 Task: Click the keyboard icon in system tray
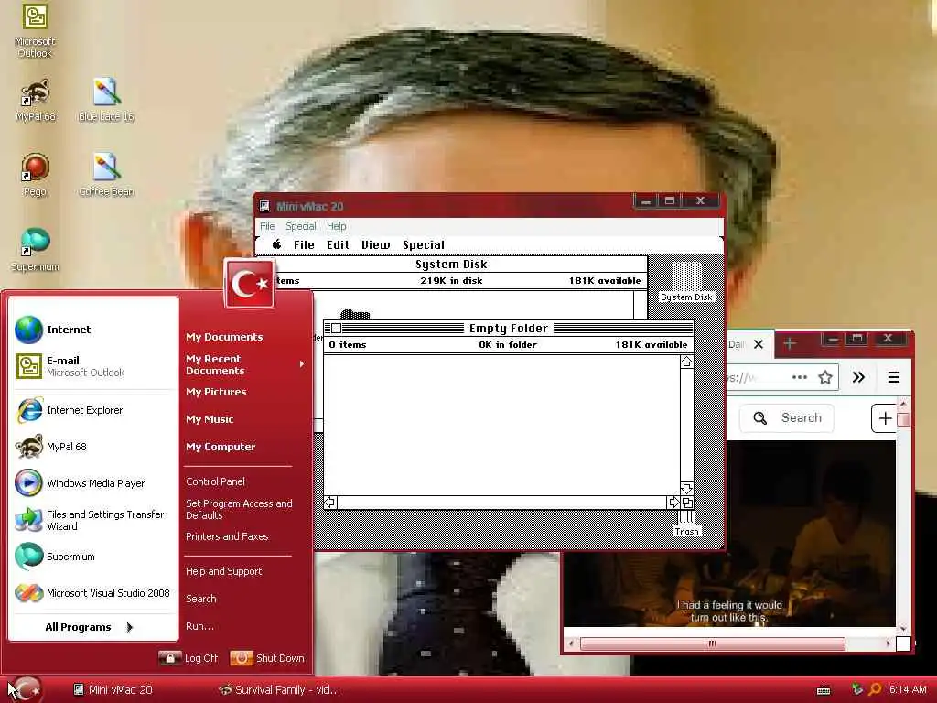coord(824,690)
